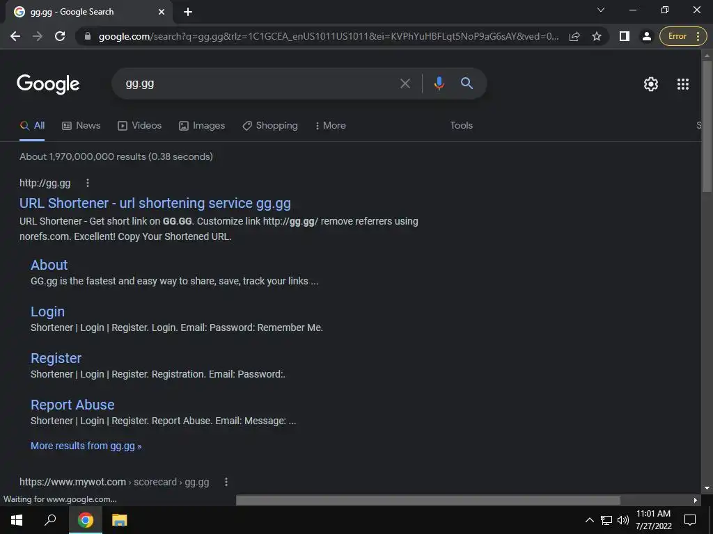The image size is (713, 534).
Task: Open the Windows Start menu
Action: tap(17, 520)
